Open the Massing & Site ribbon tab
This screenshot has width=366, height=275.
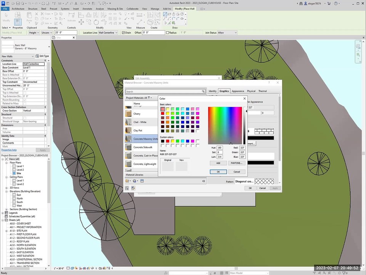click(115, 9)
